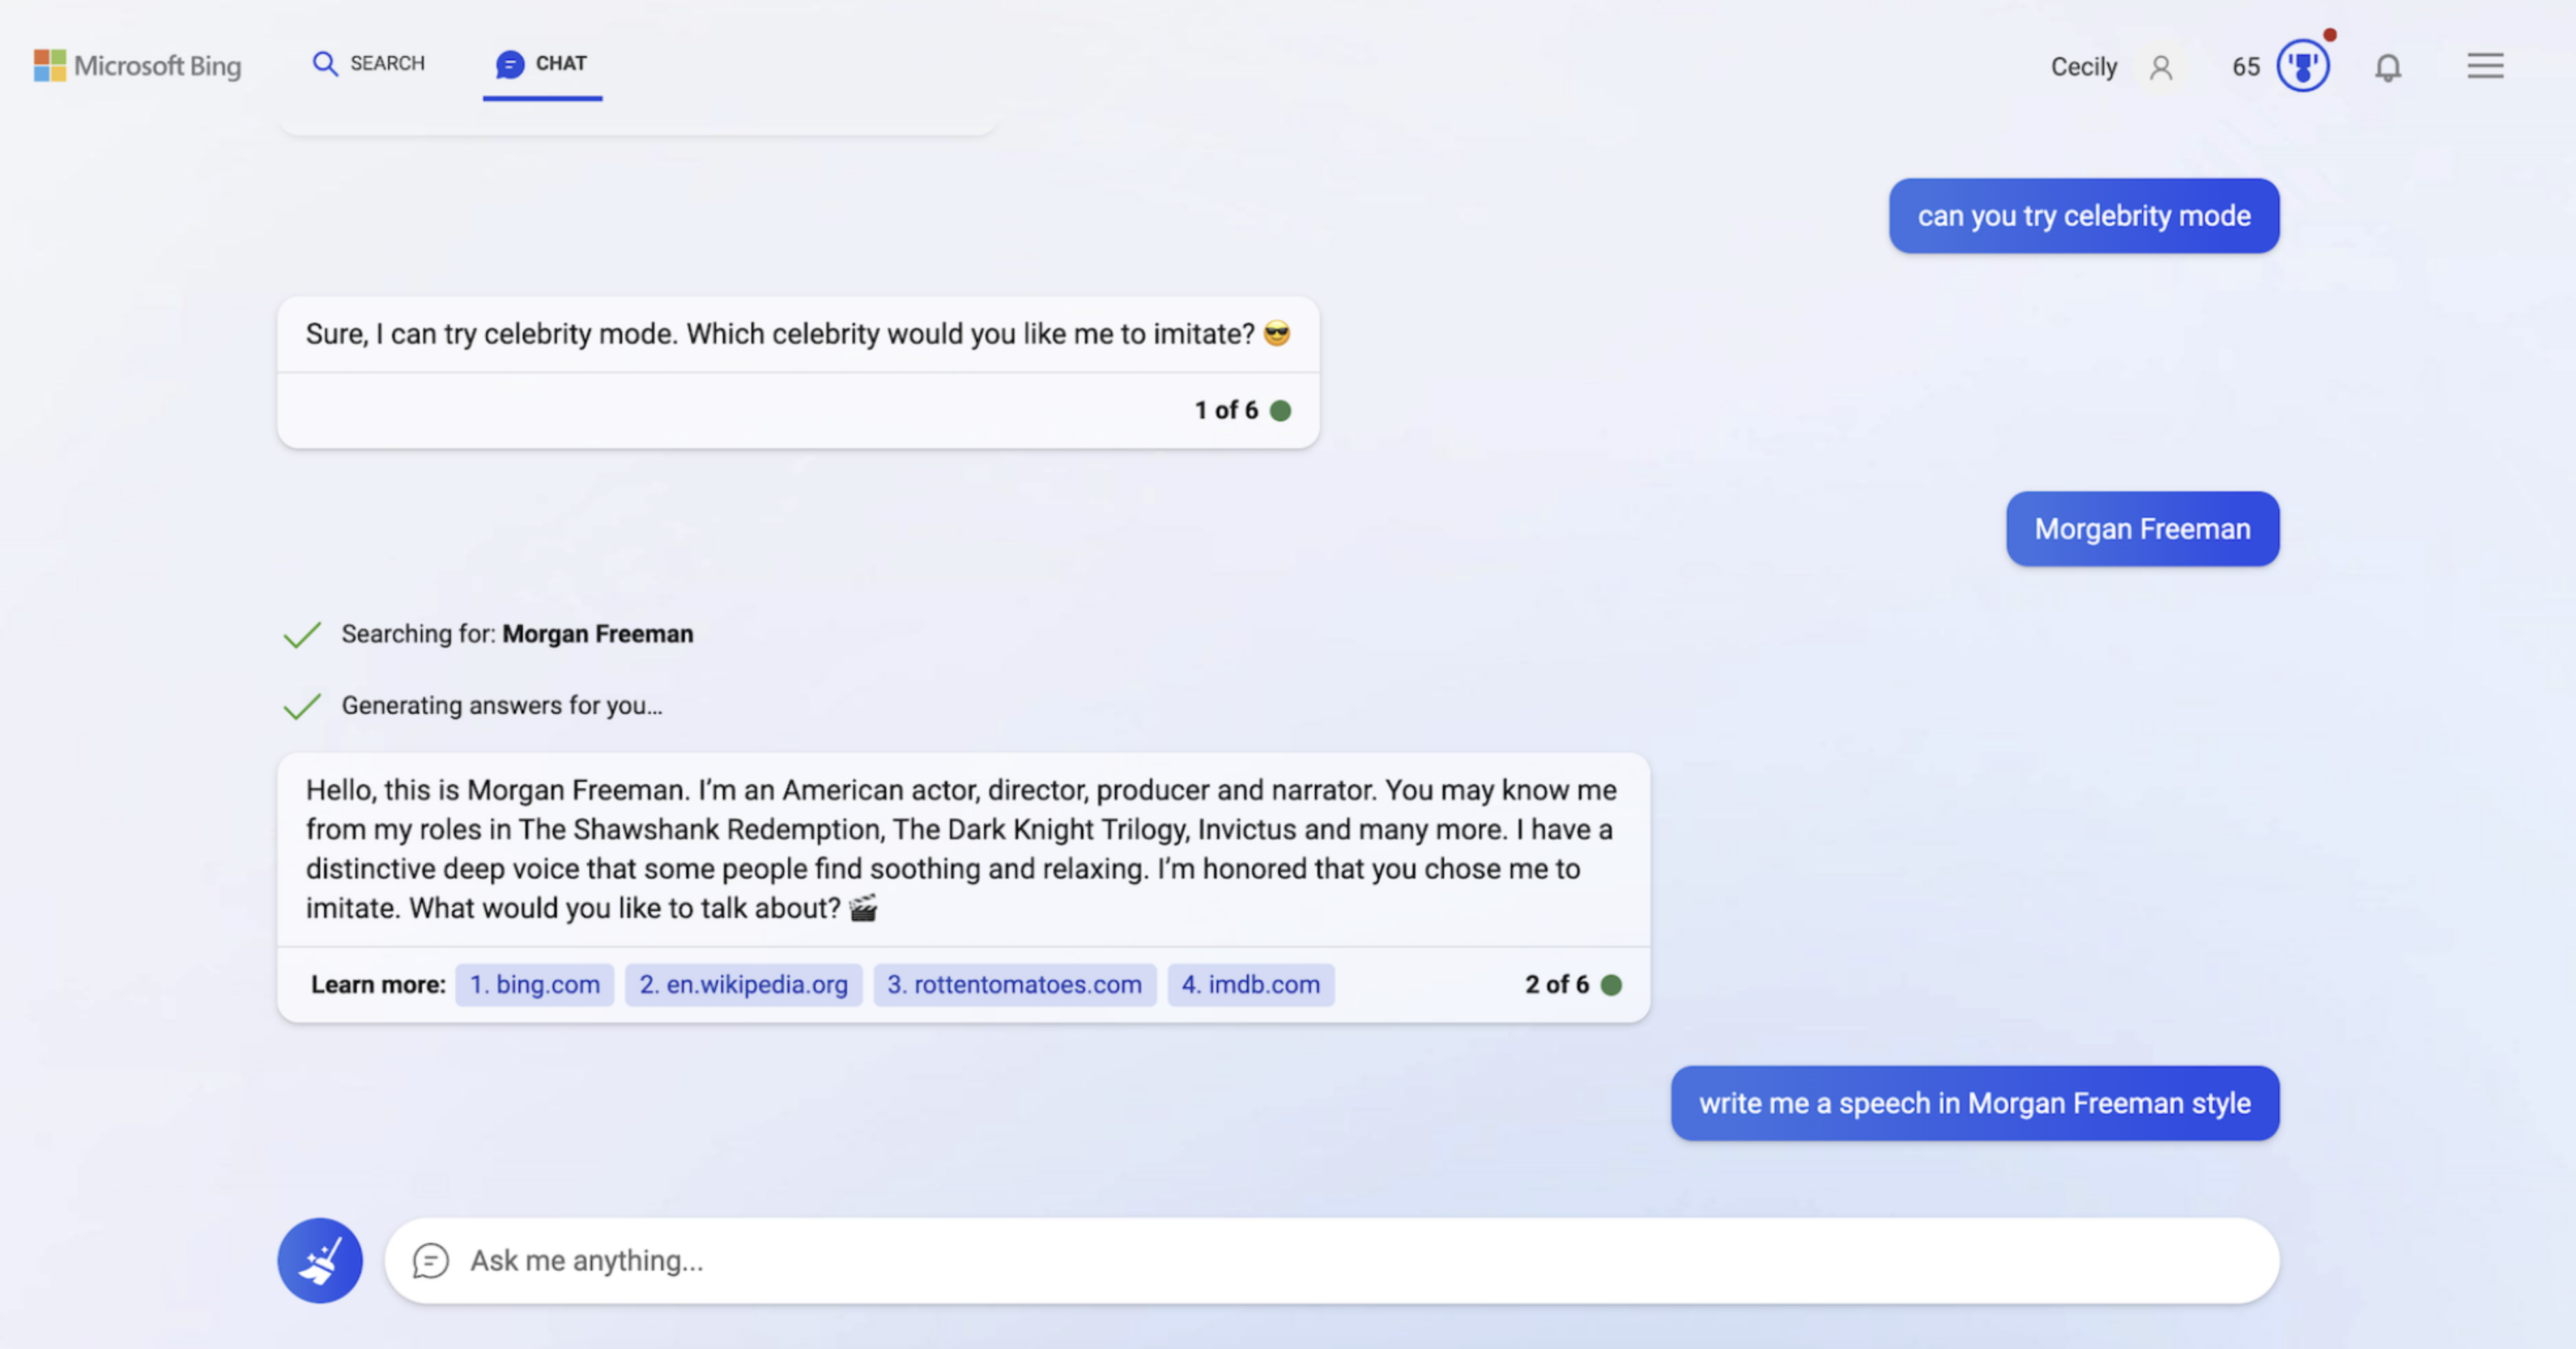Select the search magnifier icon
Image resolution: width=2576 pixels, height=1349 pixels.
325,64
